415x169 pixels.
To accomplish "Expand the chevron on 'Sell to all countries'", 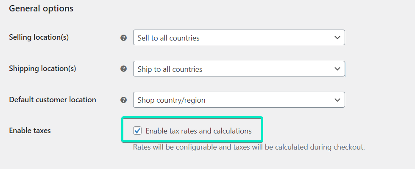I will (337, 38).
